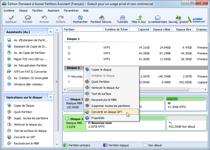Click the Annuler undo icon
The image size is (210, 150).
44,18
